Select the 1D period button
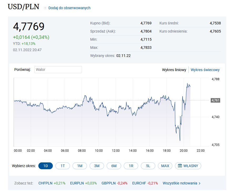Viewport: 227px width, 191px height. coord(45,166)
